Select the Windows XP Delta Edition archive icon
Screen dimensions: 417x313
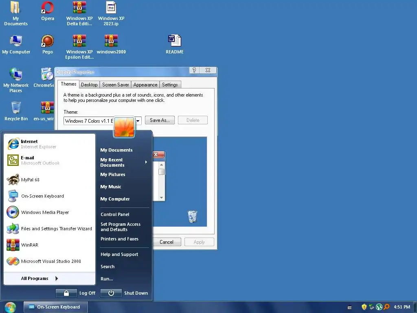(79, 13)
